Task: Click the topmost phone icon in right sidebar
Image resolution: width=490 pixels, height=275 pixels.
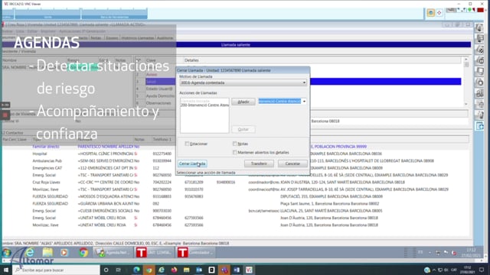Action: (480, 27)
